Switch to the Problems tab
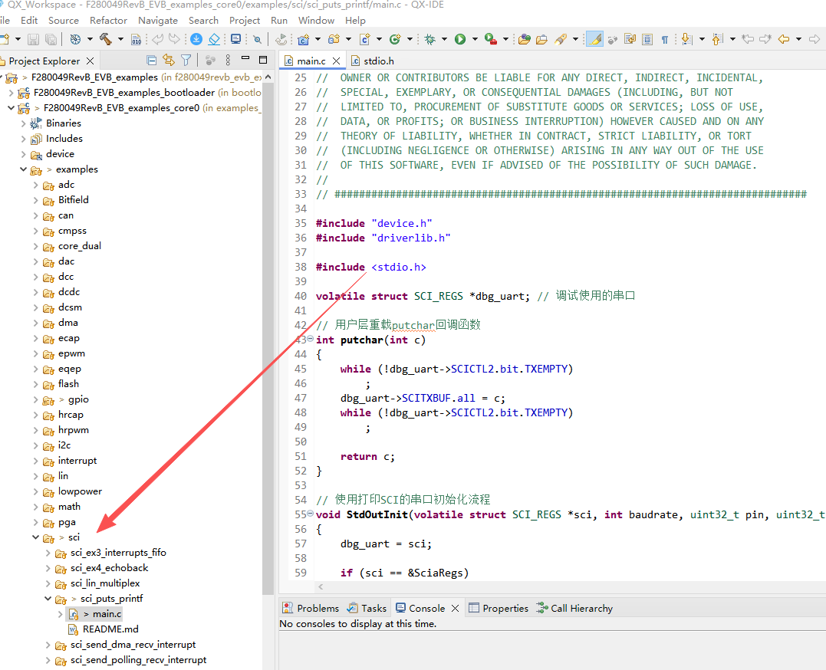Viewport: 826px width, 670px height. coord(311,609)
